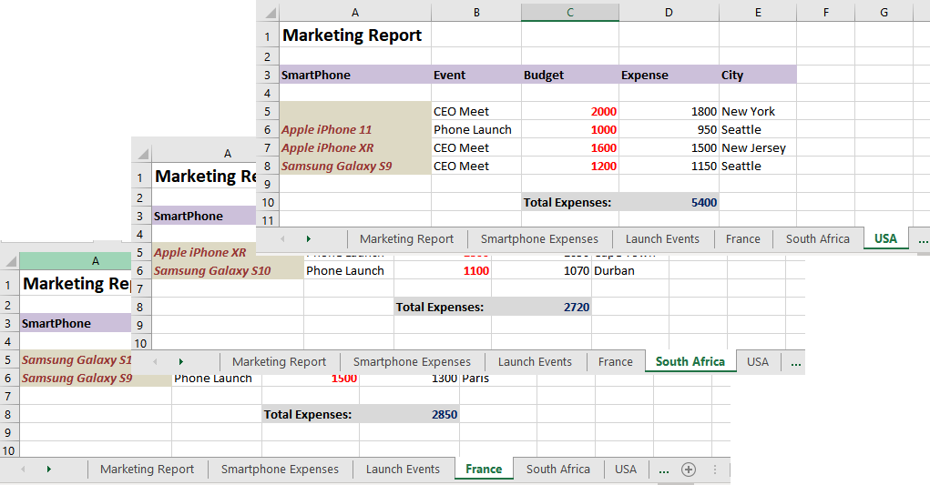Screen dimensions: 930x485
Task: Select Smartphone Expenses tab in South Africa window
Action: (x=412, y=361)
